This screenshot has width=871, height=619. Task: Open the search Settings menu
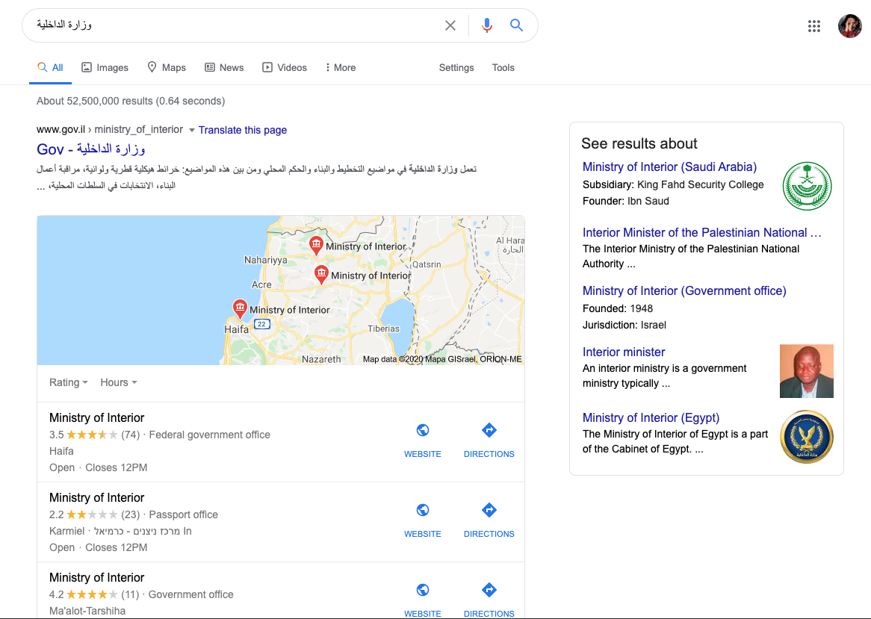click(456, 68)
